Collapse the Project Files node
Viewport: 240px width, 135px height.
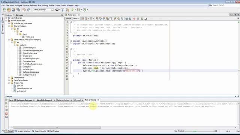tap(9, 83)
